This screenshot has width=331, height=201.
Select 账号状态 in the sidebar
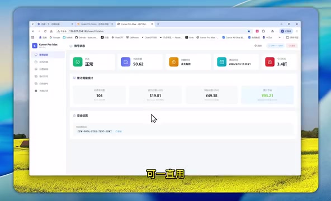[x=48, y=55]
